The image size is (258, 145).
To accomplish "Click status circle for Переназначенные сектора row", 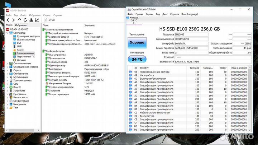I will 130,72.
